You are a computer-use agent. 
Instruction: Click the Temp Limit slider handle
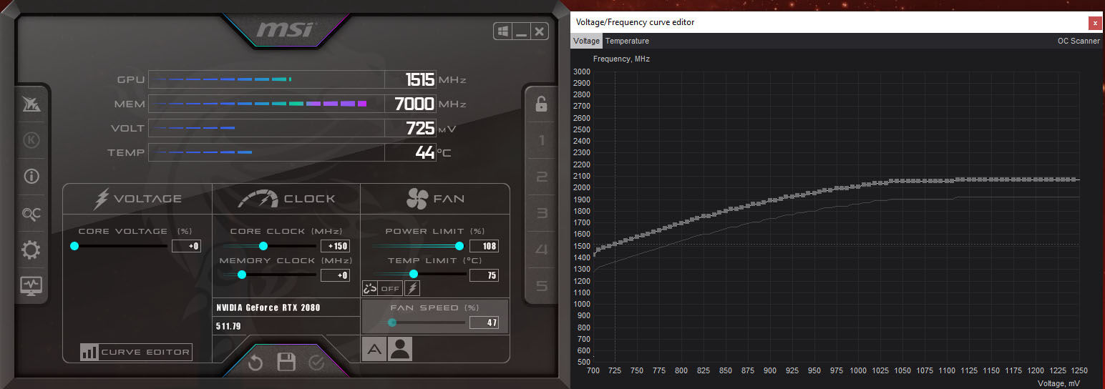413,274
